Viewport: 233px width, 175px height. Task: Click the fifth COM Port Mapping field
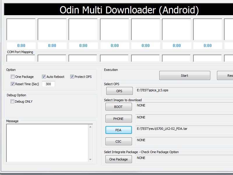click(145, 58)
